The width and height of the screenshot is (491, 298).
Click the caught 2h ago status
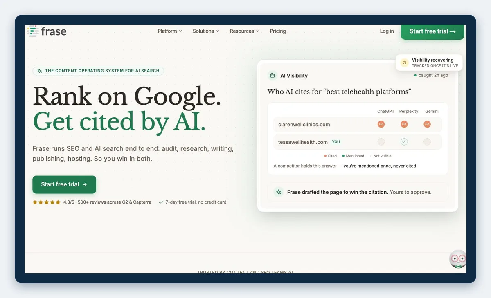[431, 75]
